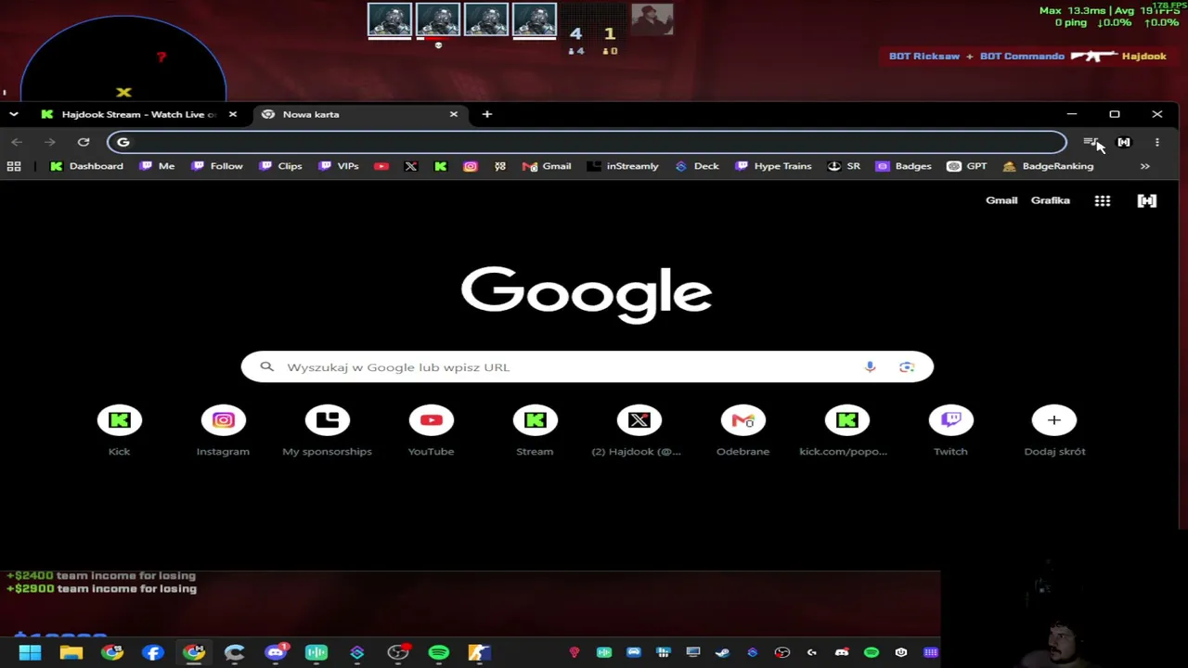Open the YouTube icon bookmark
This screenshot has width=1188, height=668.
[381, 166]
